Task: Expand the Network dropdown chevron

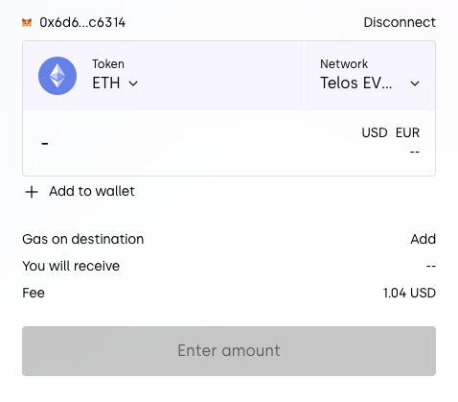Action: tap(415, 83)
